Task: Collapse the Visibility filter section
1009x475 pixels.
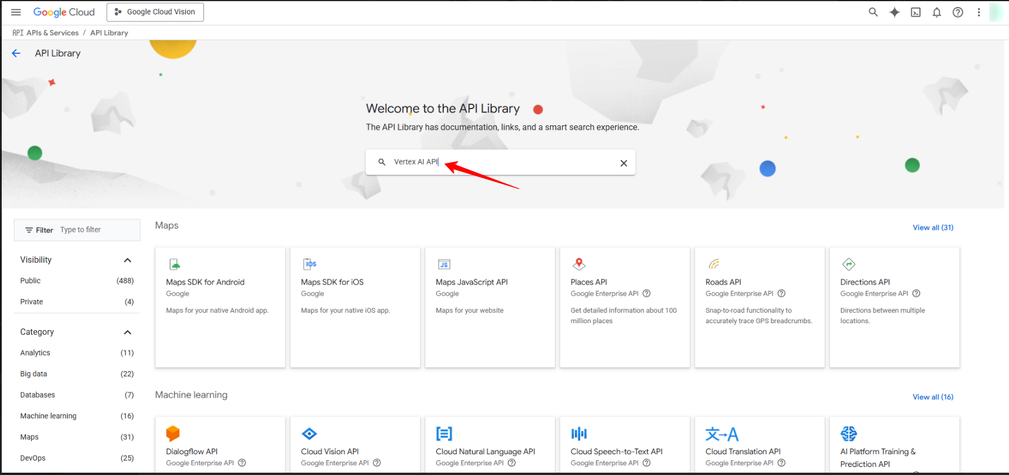Action: [128, 260]
